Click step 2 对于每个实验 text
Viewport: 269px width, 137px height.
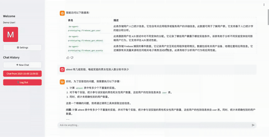pyautogui.click(x=121, y=93)
